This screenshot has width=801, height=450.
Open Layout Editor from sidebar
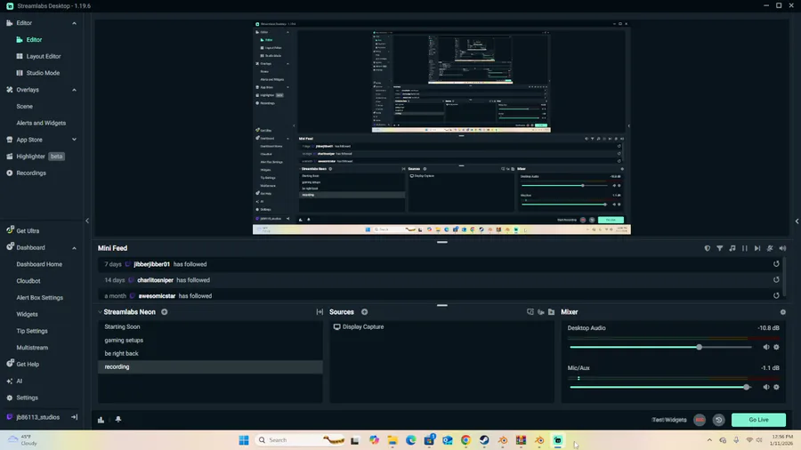coord(44,57)
